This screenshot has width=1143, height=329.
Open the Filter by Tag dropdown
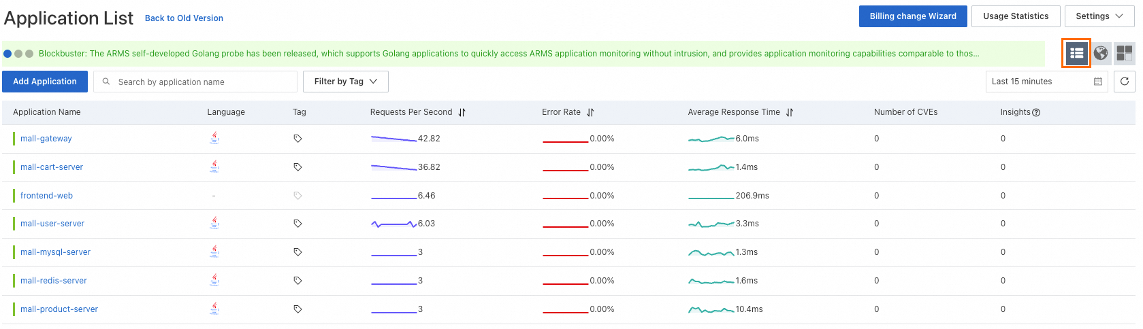[x=345, y=82]
